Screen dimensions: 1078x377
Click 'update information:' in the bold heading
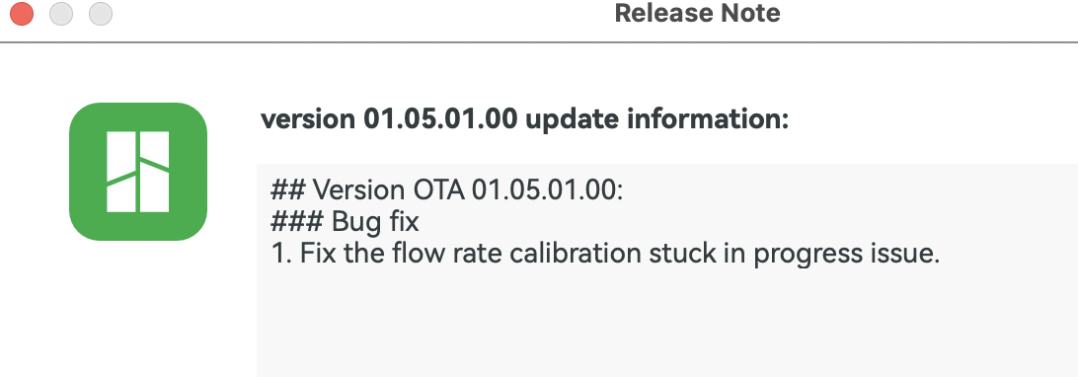click(x=656, y=119)
